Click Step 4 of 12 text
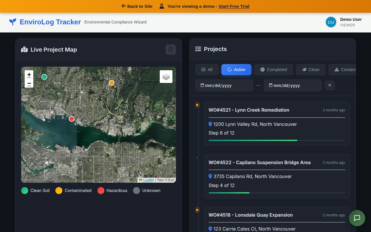 [221, 185]
